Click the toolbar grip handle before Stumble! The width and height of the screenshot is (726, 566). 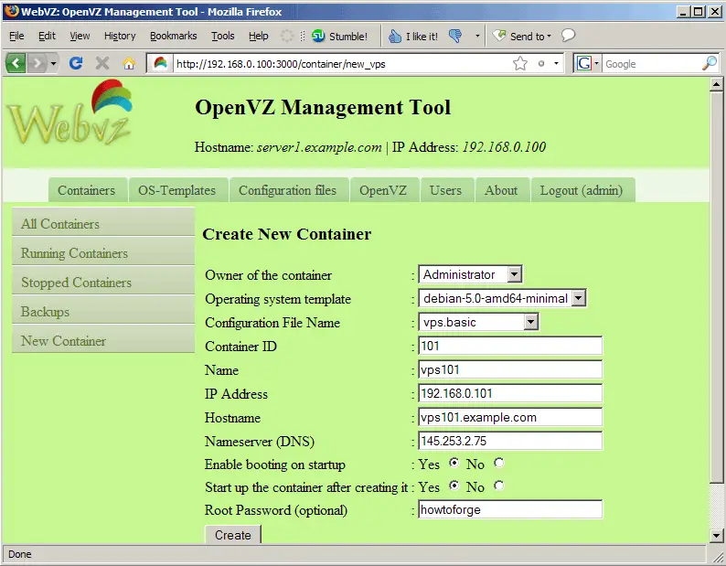303,37
